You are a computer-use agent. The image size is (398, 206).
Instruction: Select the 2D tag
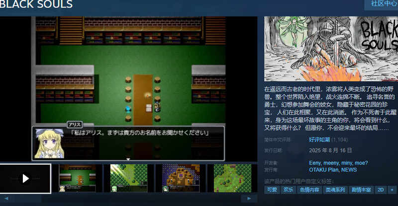click(x=381, y=190)
